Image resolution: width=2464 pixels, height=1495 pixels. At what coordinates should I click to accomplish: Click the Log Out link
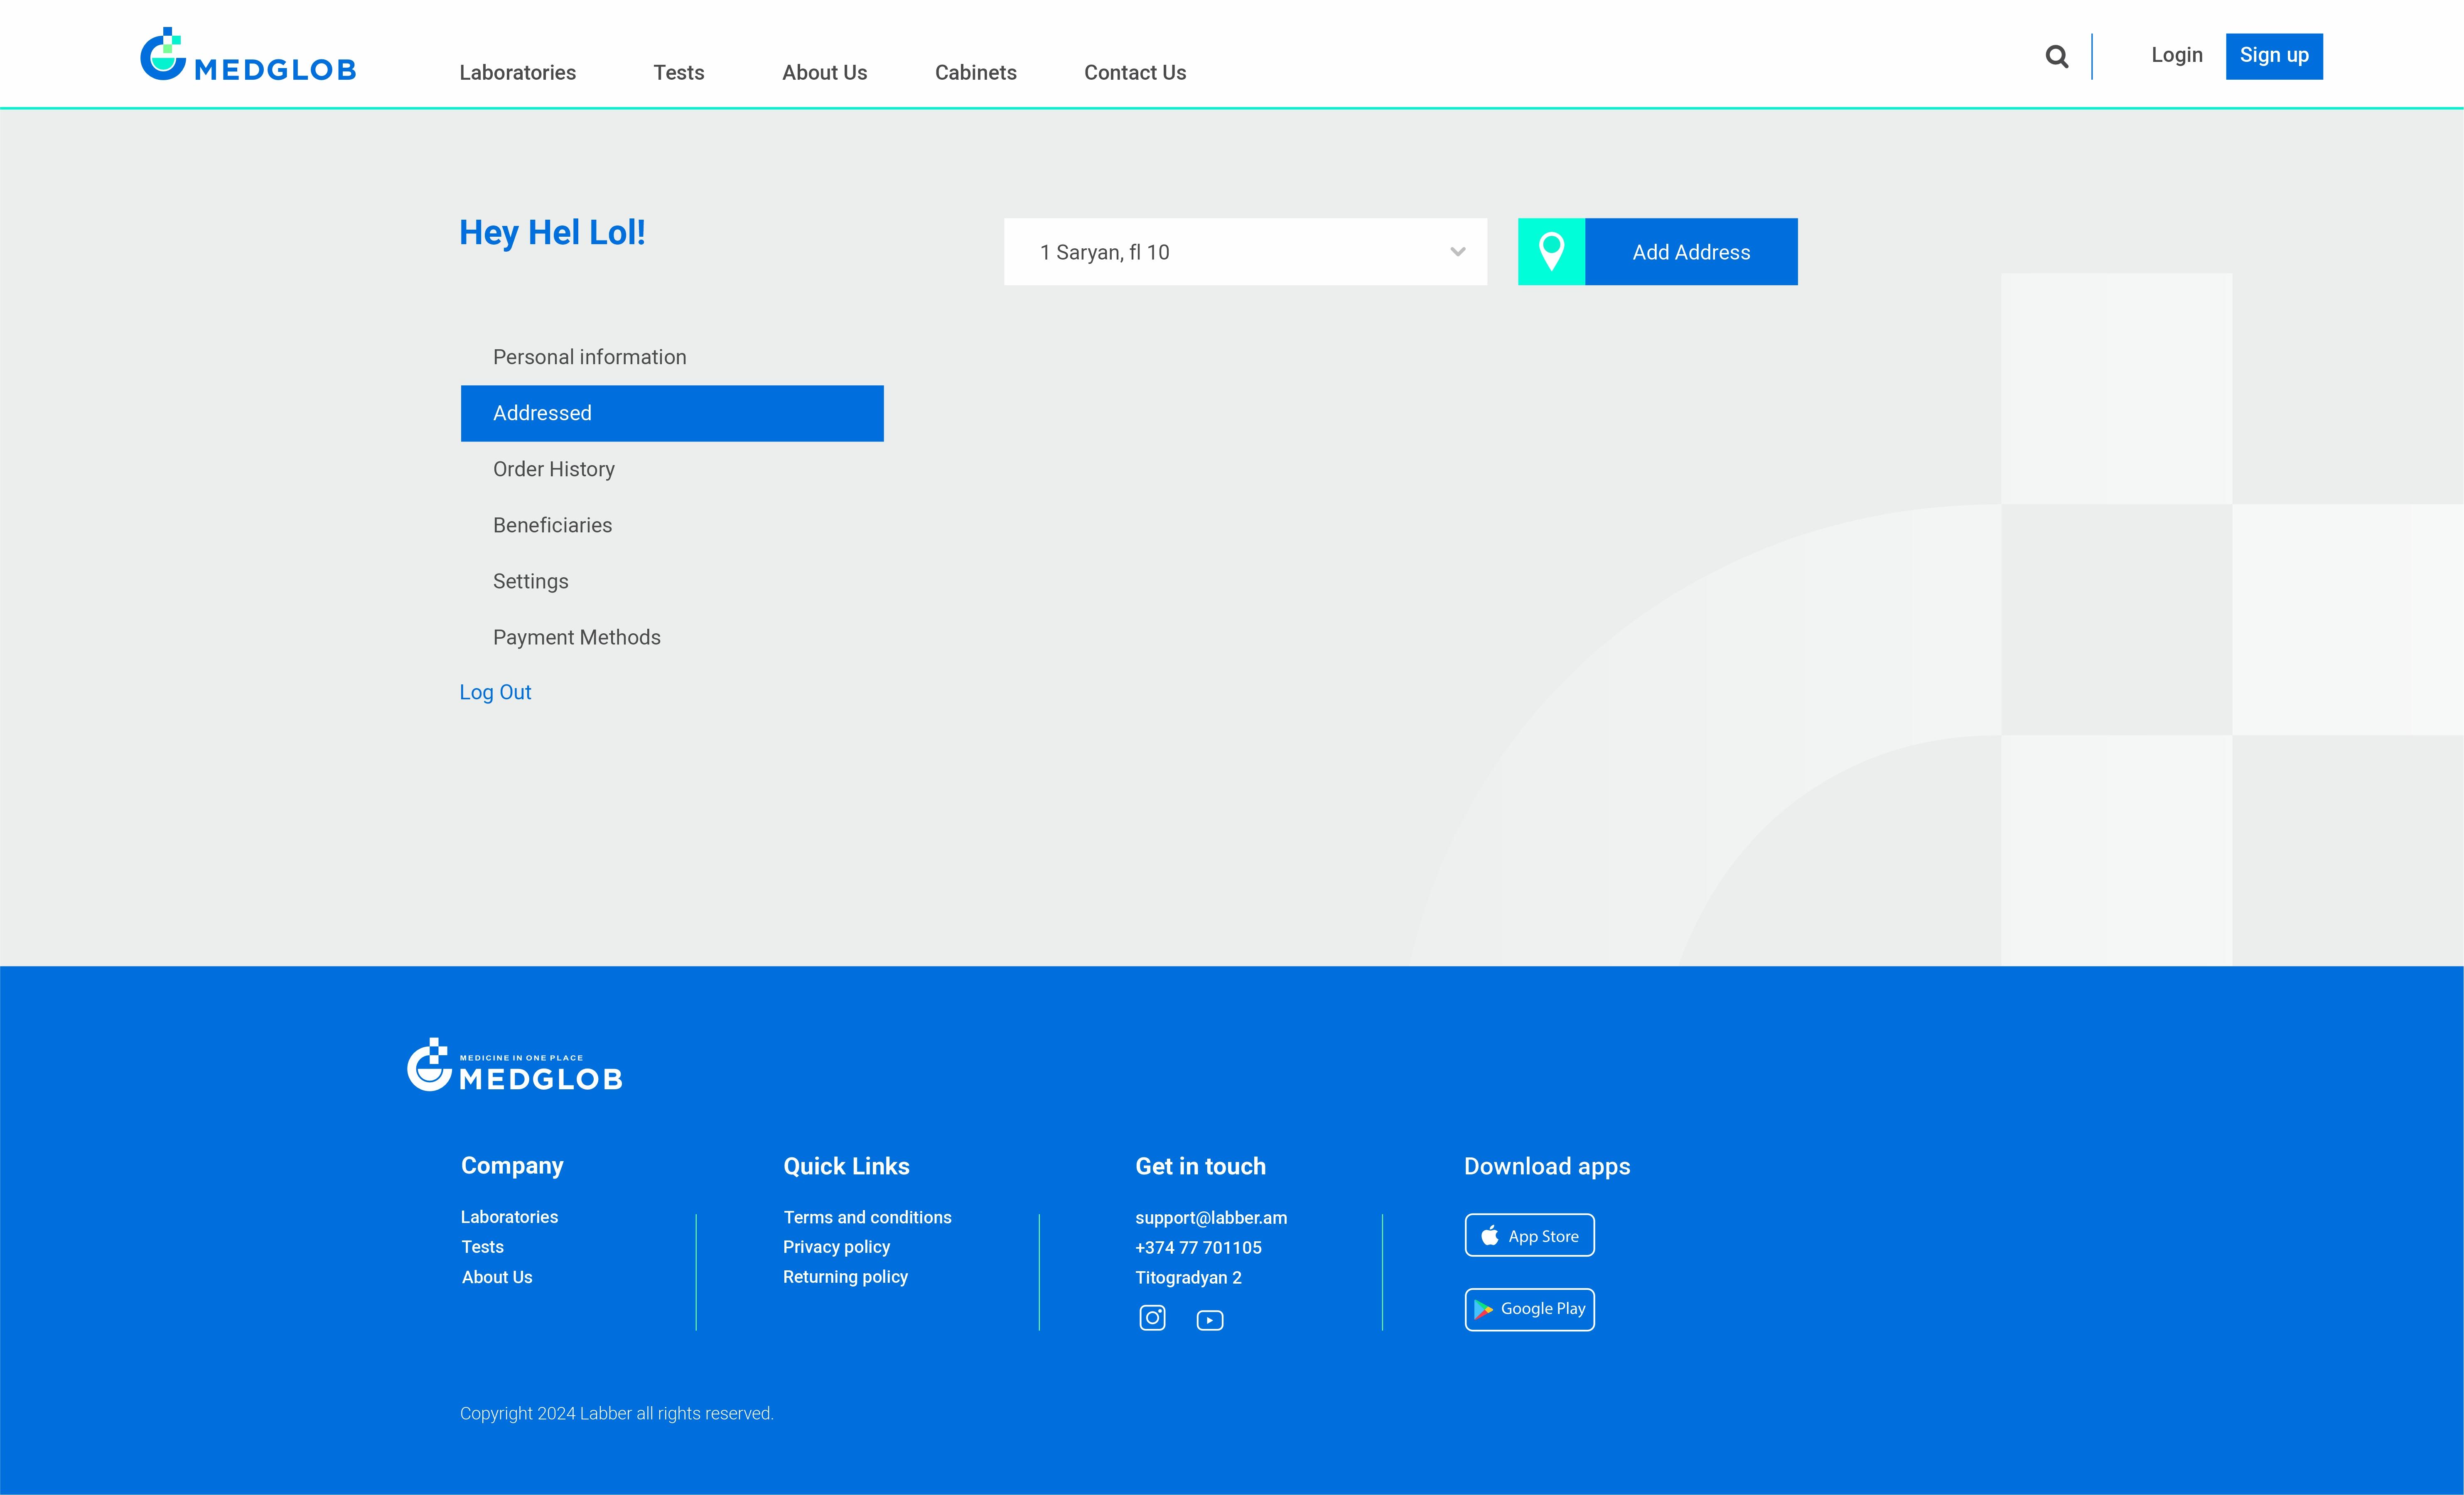pos(495,693)
